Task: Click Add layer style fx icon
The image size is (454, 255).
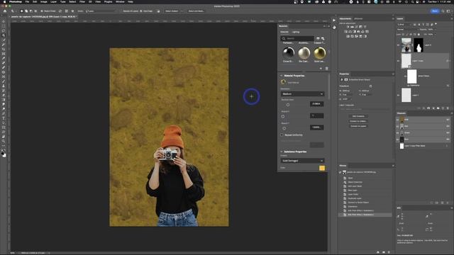Action: (424, 108)
